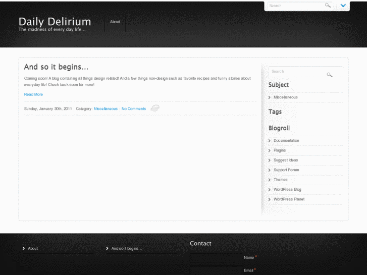Open the Documentation blogroll link
This screenshot has width=367, height=275.
(x=286, y=140)
